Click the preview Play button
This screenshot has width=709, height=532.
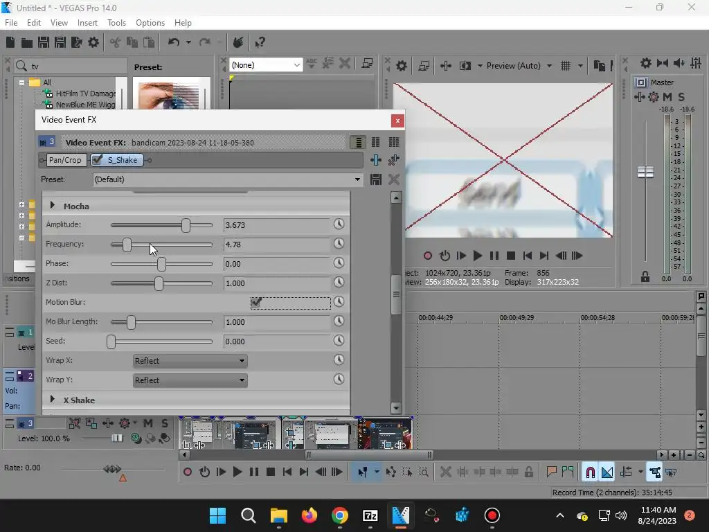click(478, 256)
